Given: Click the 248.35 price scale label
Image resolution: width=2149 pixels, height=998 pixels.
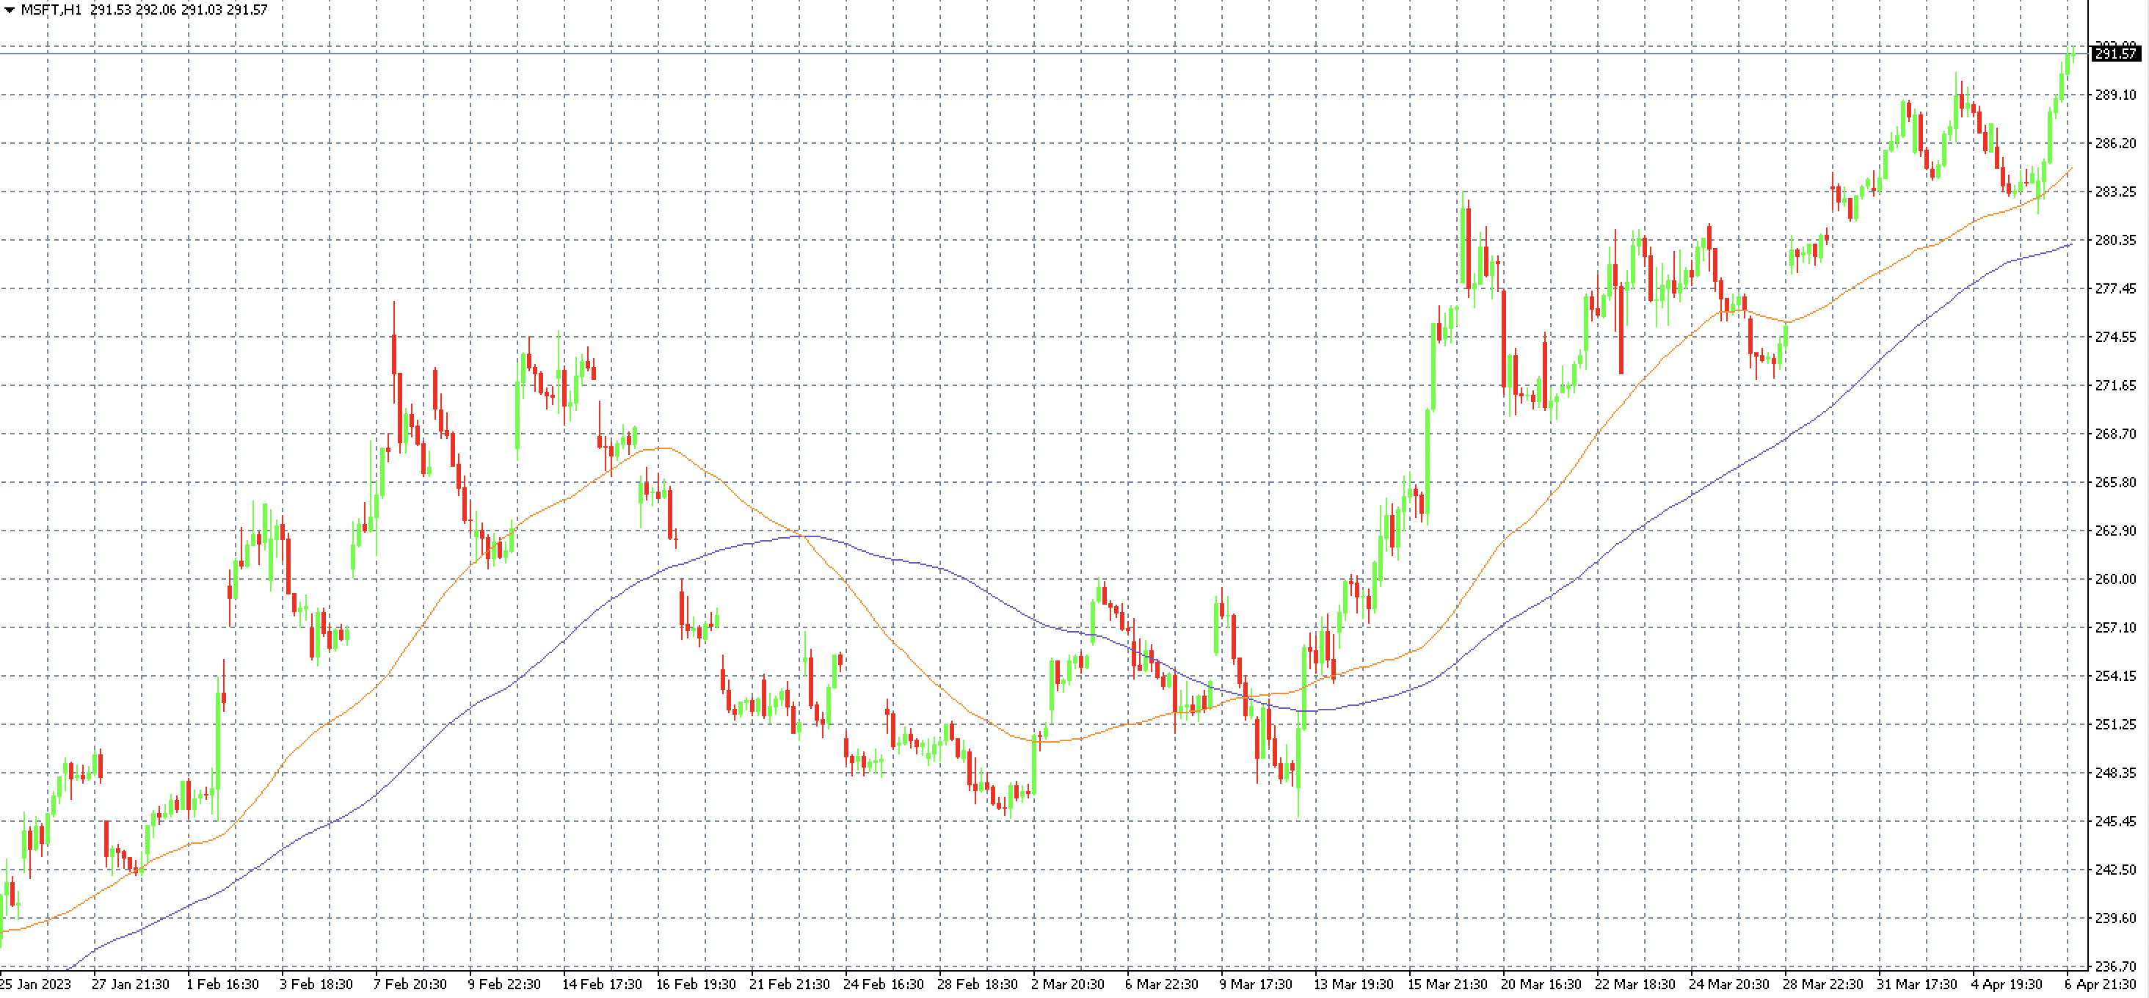Looking at the screenshot, I should pyautogui.click(x=2116, y=773).
